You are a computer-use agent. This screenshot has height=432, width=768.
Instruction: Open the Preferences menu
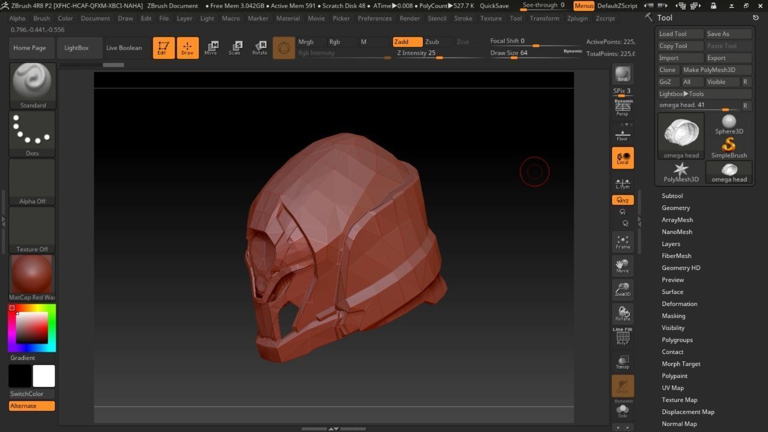pos(374,18)
